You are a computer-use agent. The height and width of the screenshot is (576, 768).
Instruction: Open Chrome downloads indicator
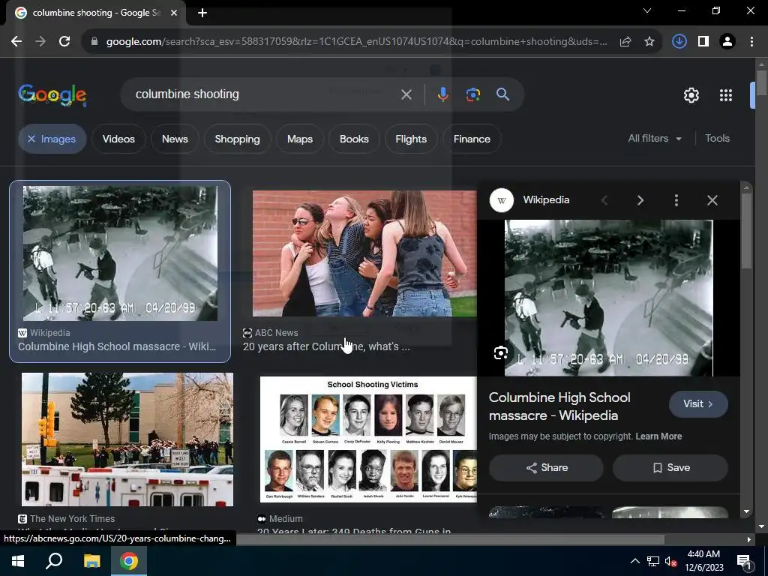pyautogui.click(x=679, y=42)
